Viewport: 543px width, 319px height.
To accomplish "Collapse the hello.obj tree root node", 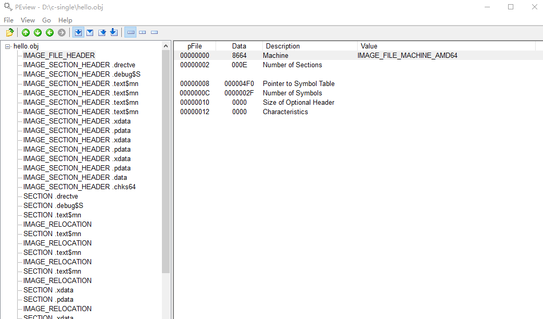I will pyautogui.click(x=8, y=46).
